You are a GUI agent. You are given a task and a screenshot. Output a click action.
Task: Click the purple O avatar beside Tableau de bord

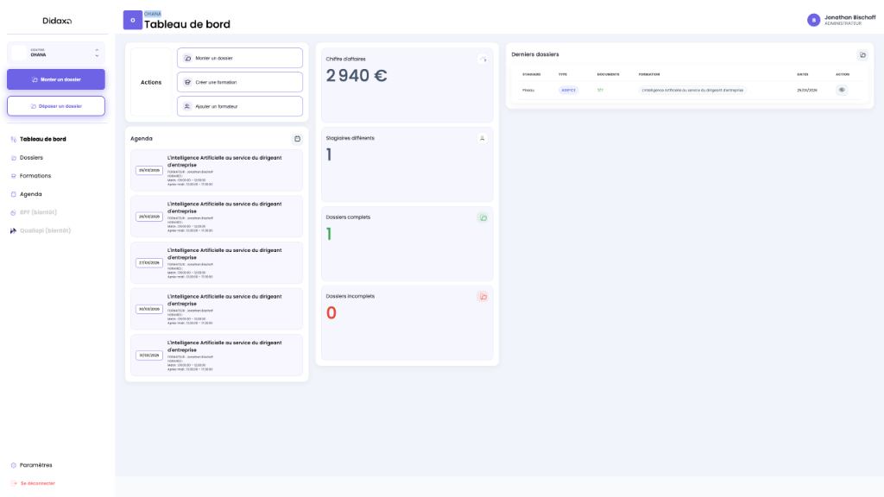132,21
